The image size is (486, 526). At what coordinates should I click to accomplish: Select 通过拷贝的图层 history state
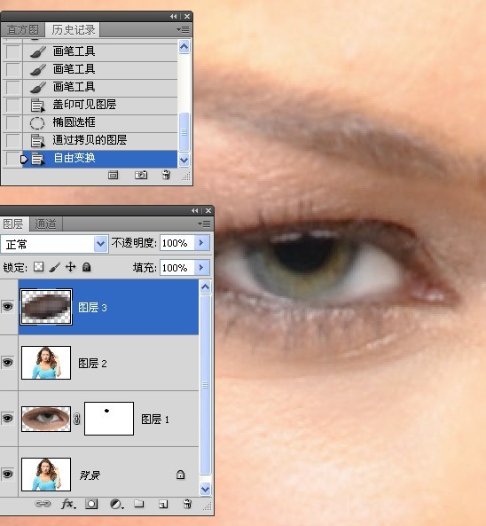pyautogui.click(x=100, y=140)
